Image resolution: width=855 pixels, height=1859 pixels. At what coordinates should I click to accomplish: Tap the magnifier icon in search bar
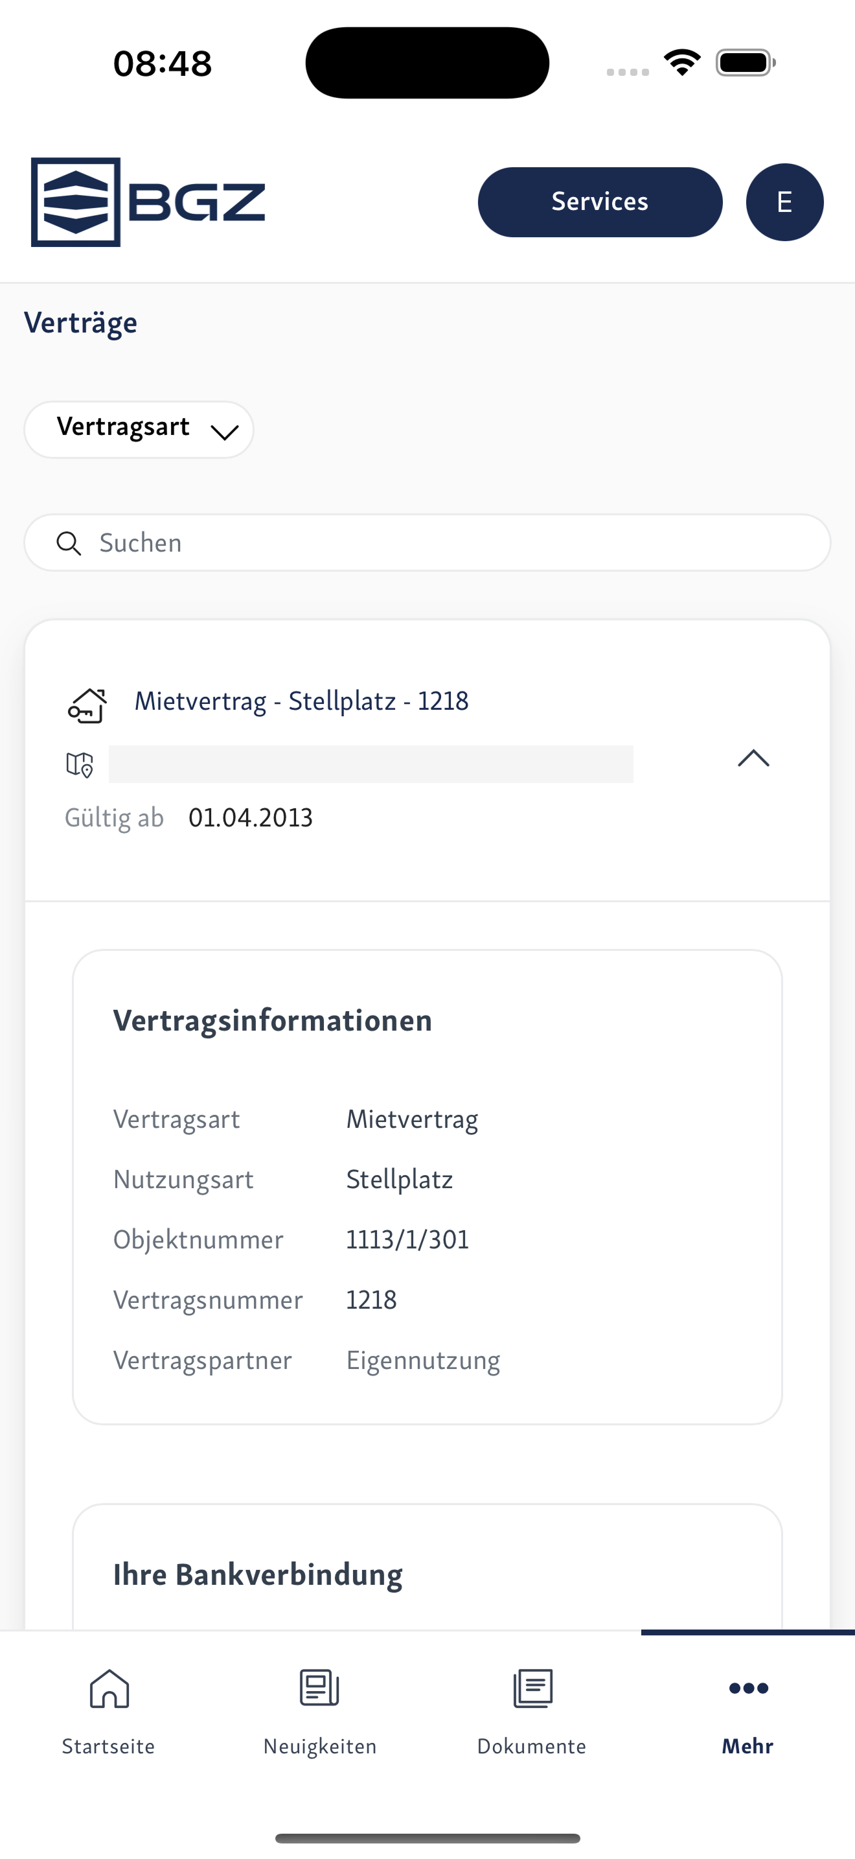click(x=69, y=543)
